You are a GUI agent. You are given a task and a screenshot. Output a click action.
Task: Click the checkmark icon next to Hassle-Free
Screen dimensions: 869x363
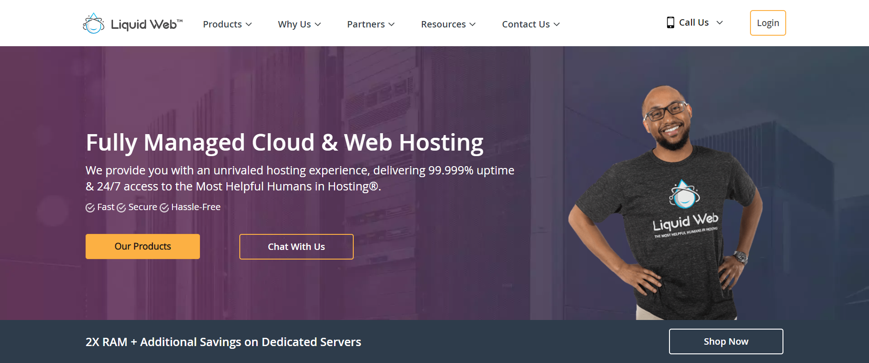[x=164, y=208]
